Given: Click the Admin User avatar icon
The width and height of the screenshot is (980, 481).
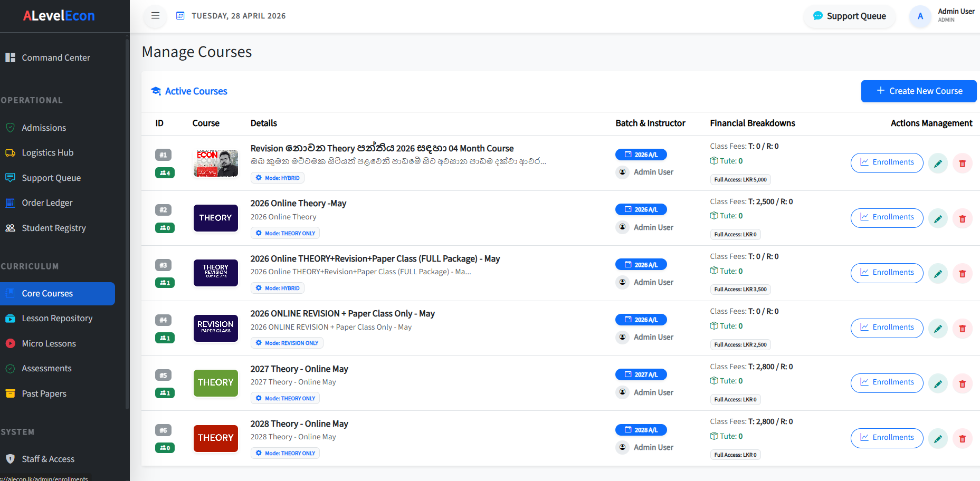Looking at the screenshot, I should tap(920, 16).
